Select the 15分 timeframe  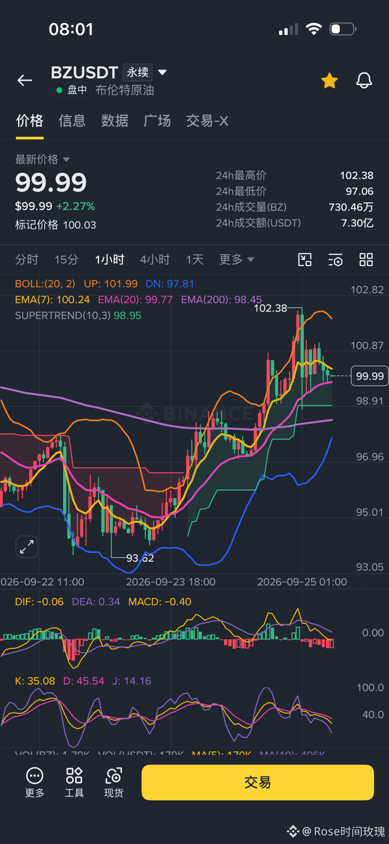click(x=66, y=259)
